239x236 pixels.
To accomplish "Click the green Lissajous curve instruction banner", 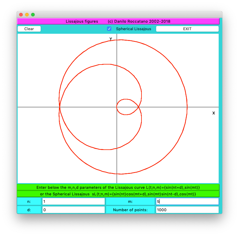I will pyautogui.click(x=118, y=187).
